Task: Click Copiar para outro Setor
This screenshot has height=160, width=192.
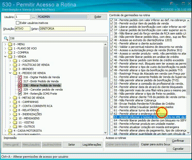Action: (154, 145)
